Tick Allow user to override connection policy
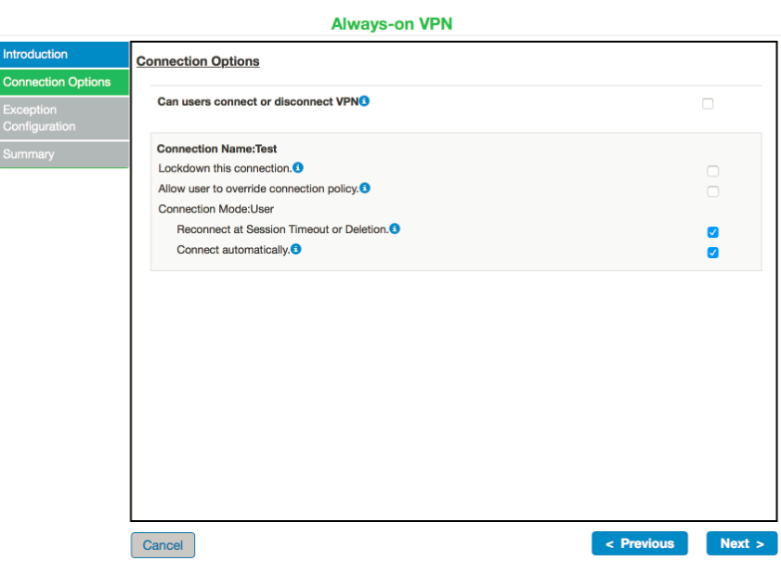781x561 pixels. [x=712, y=192]
